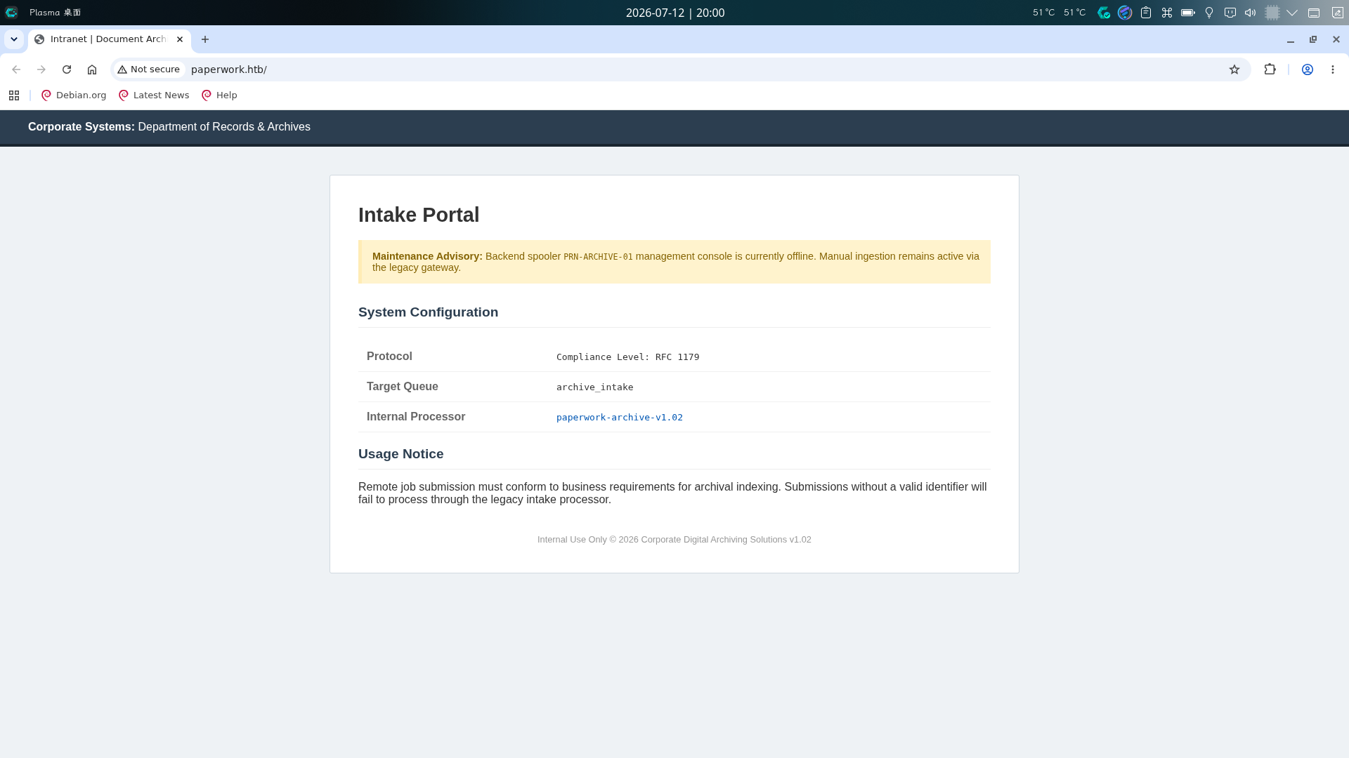Click the PRN-ARCHIVE-01 spooler name
This screenshot has width=1349, height=758.
tap(598, 257)
